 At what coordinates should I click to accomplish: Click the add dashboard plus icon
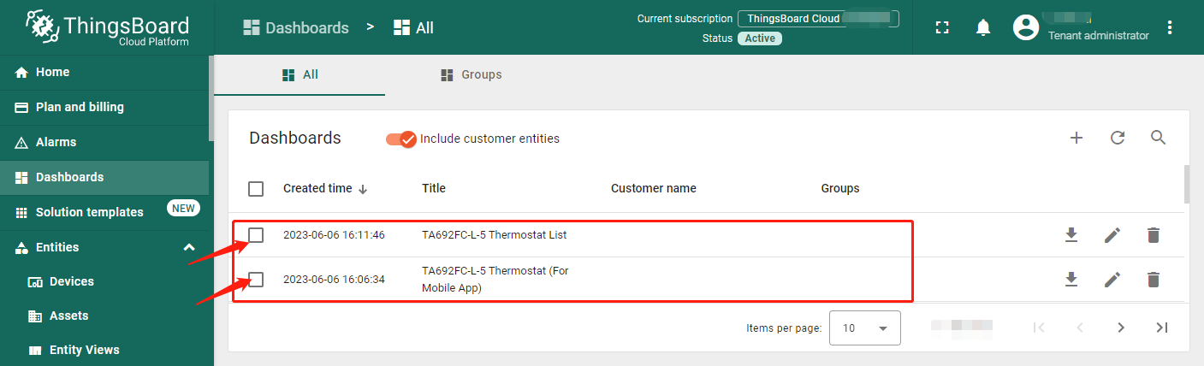[1076, 138]
